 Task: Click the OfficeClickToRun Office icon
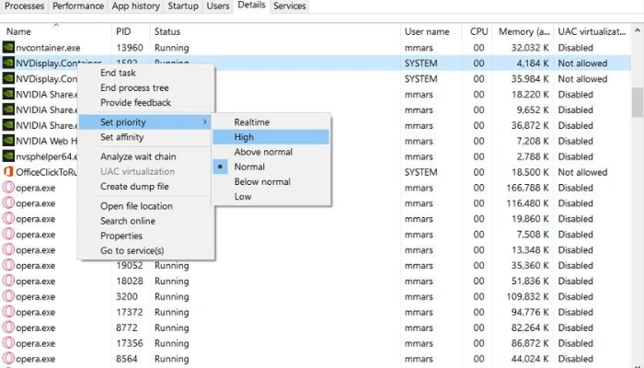point(8,172)
